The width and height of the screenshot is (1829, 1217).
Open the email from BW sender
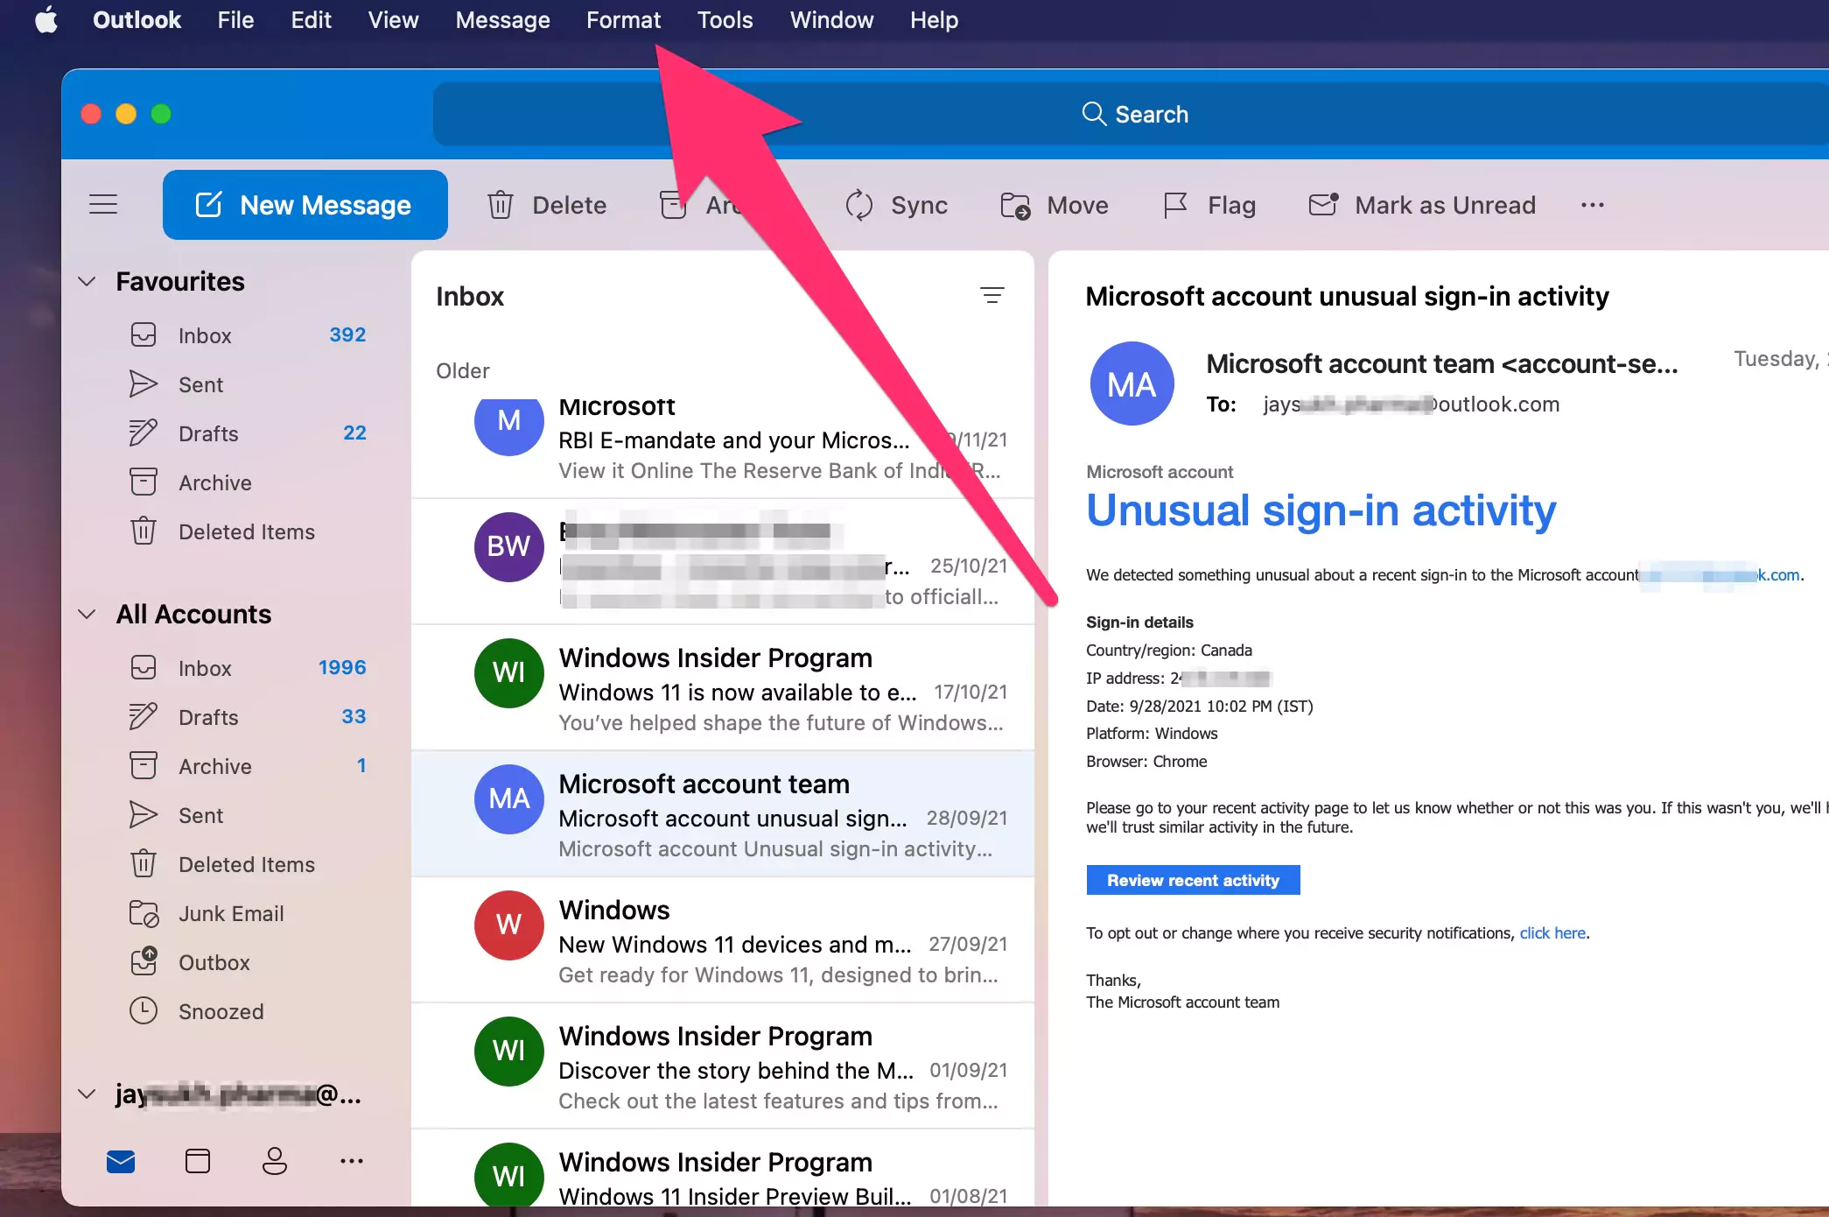723,562
